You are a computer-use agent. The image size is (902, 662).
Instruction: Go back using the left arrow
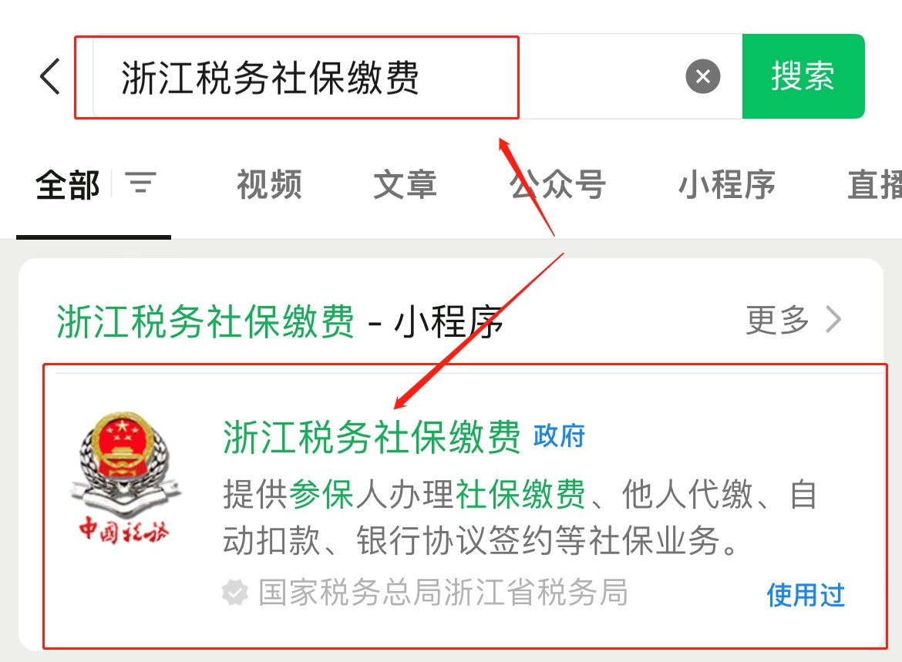tap(50, 76)
